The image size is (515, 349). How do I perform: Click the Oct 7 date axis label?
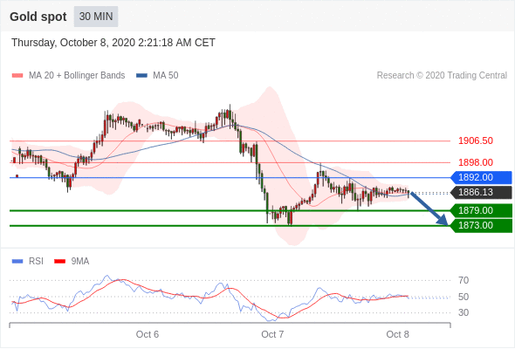272,334
